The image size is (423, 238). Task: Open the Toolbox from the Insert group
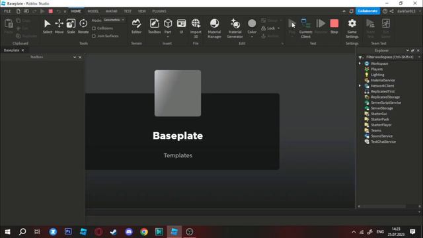pos(154,26)
